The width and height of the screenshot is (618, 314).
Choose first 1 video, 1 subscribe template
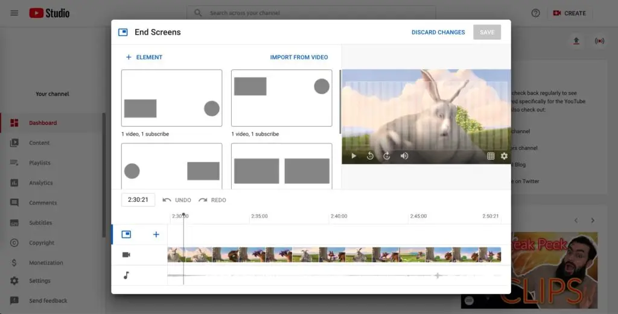(x=171, y=98)
